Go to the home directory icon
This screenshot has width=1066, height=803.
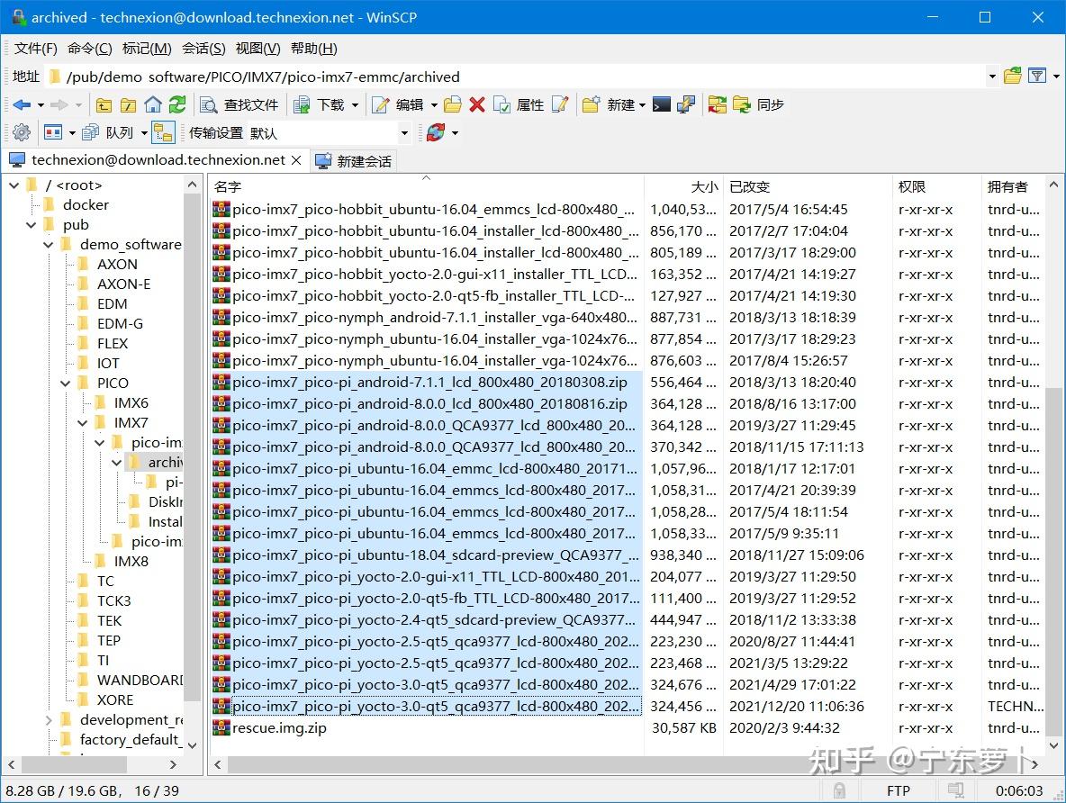(x=153, y=105)
